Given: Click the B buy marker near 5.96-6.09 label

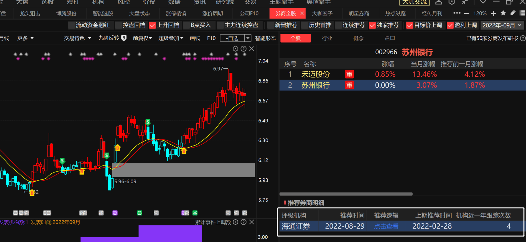Looking at the screenshot, I should [x=117, y=148].
